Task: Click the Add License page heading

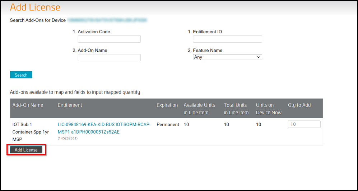Action: coord(35,7)
